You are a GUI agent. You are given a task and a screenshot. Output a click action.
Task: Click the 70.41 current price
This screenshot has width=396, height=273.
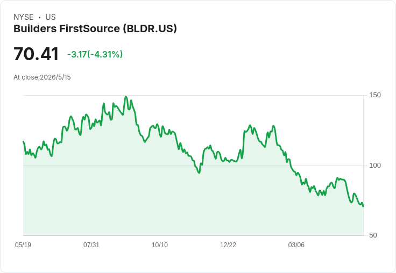[36, 54]
